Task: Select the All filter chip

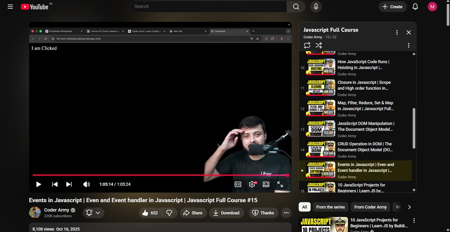Action: point(304,207)
